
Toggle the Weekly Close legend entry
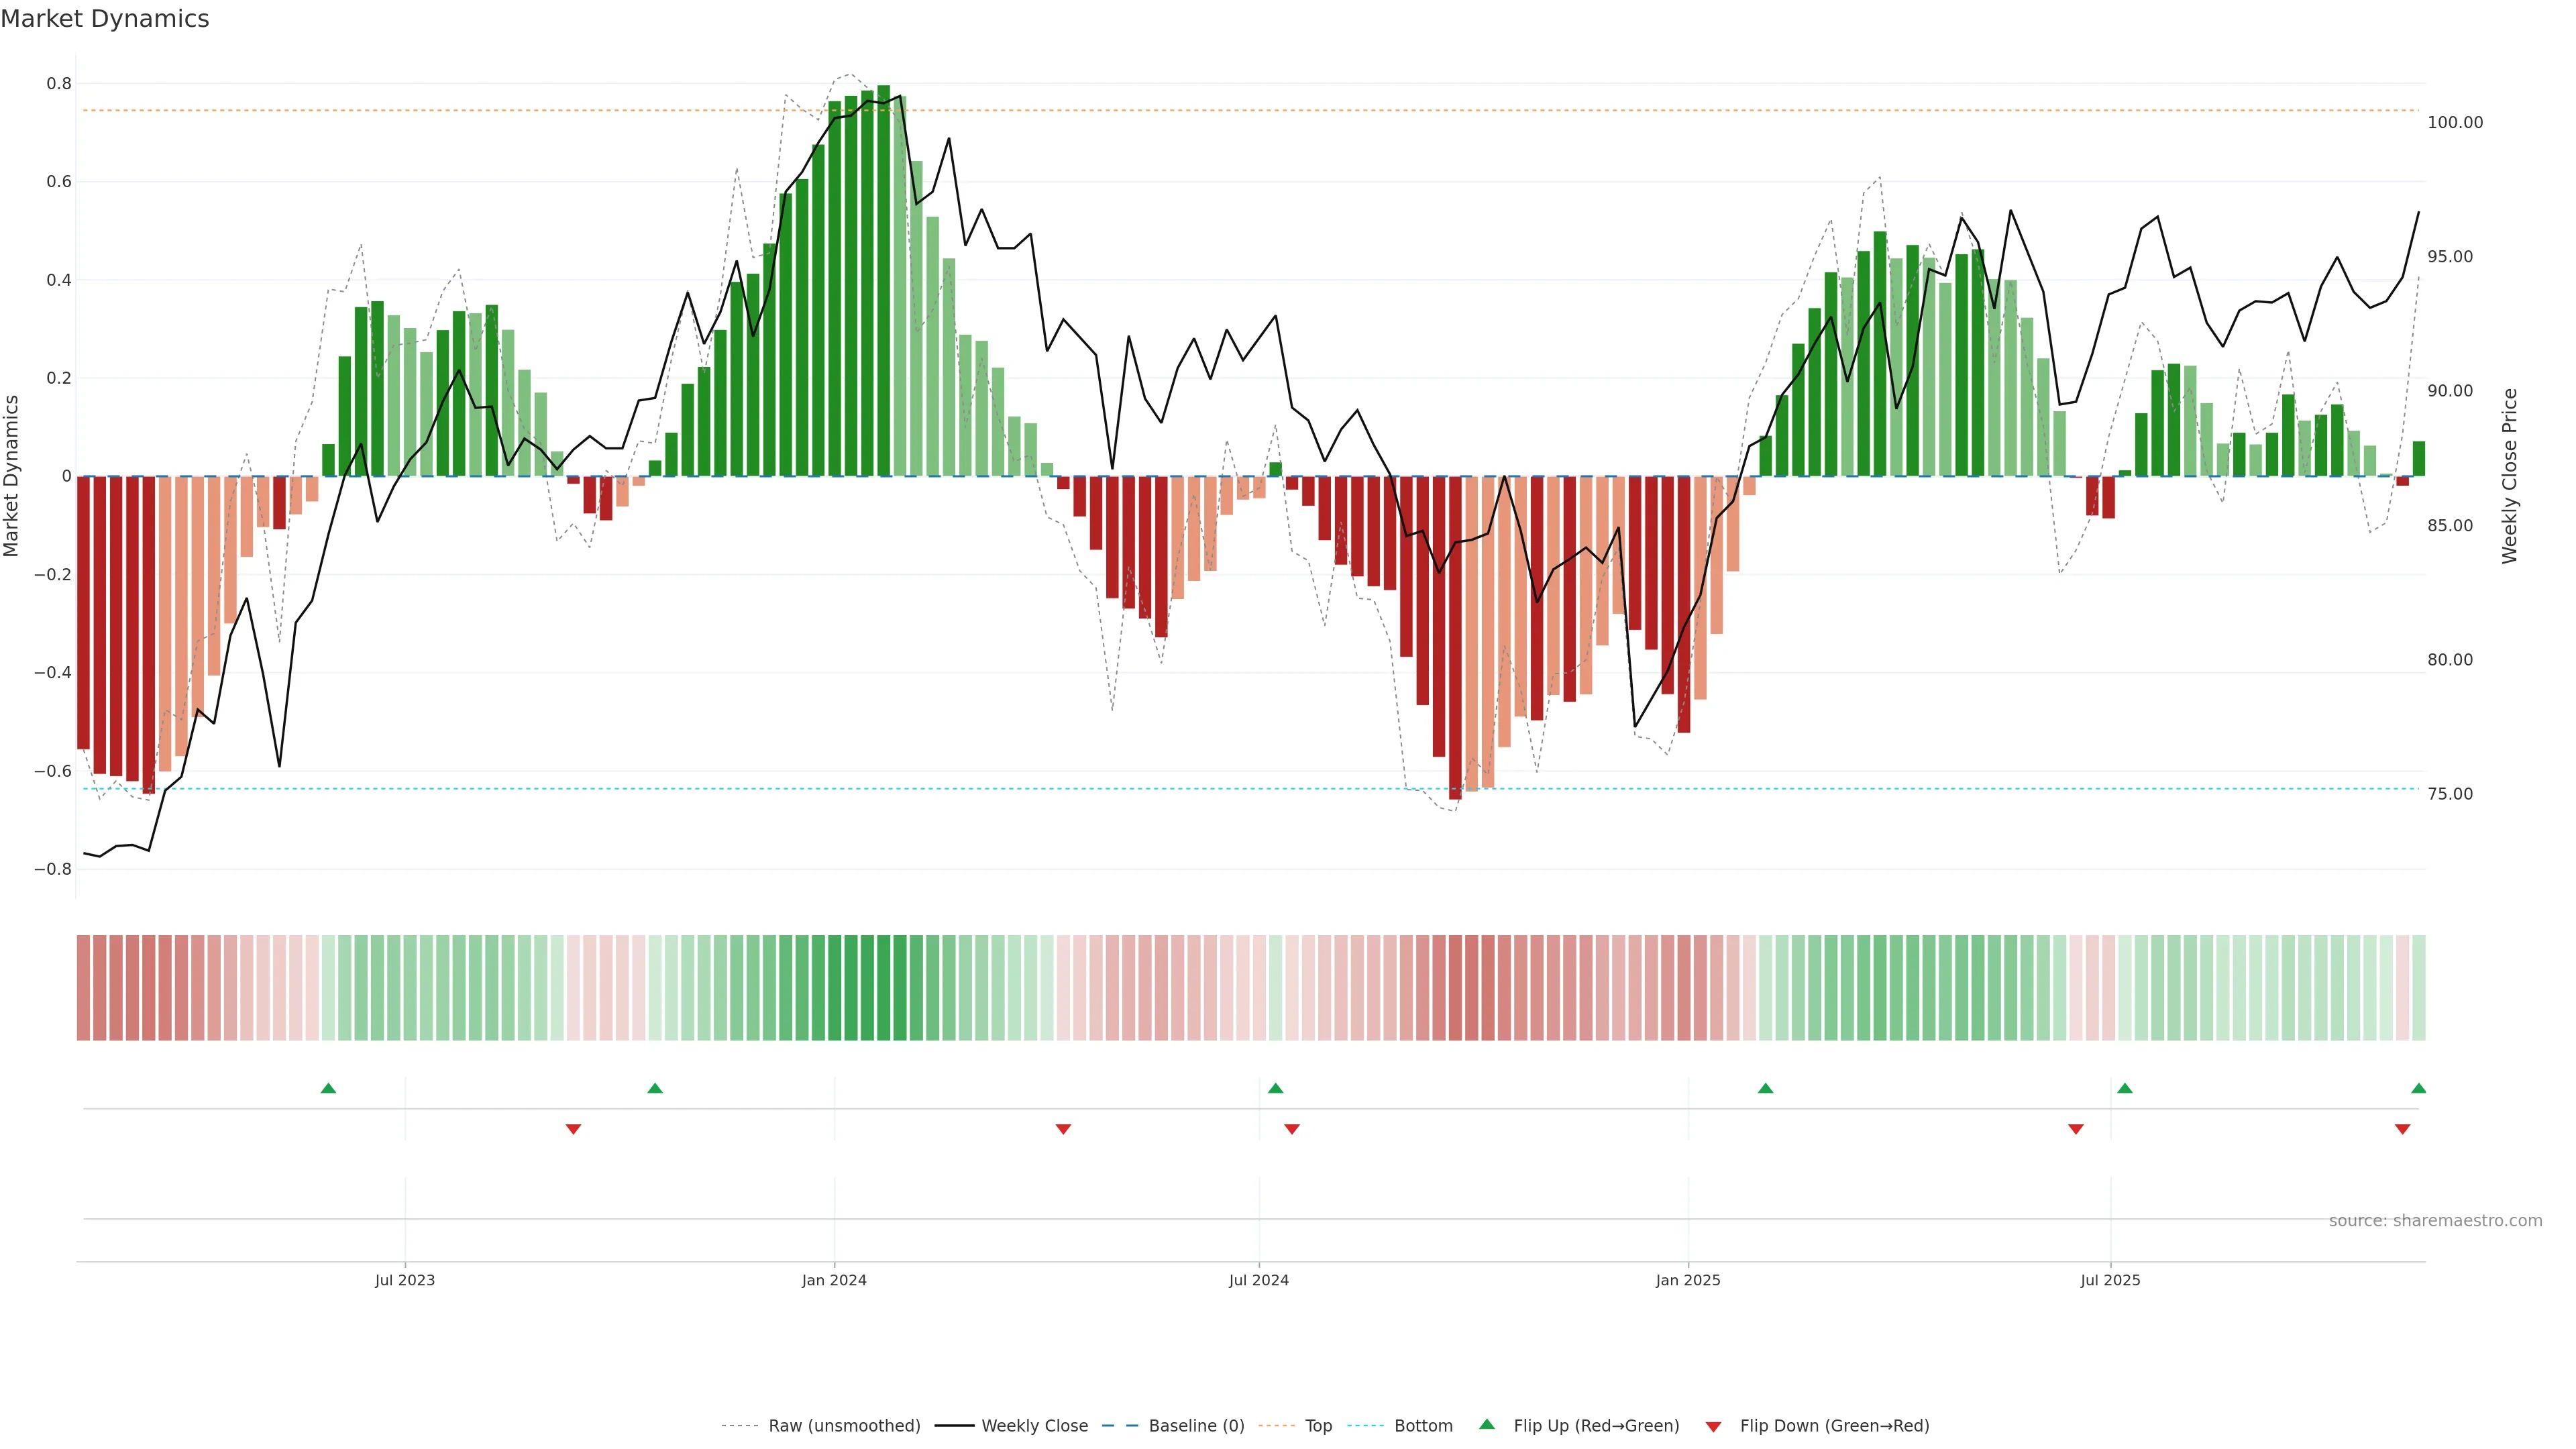coord(1034,1426)
